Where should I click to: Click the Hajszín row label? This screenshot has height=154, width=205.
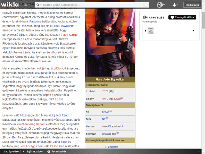click(90, 126)
